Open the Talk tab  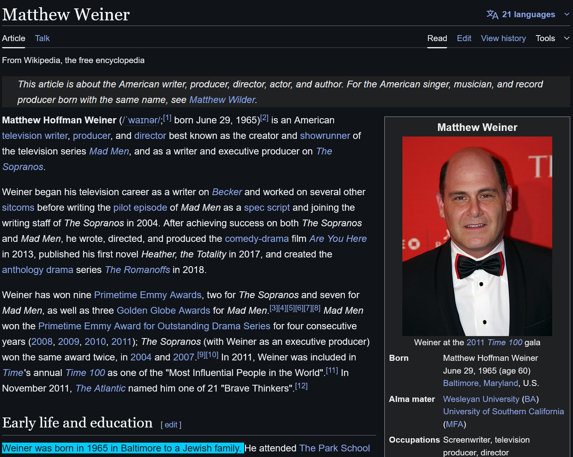(x=42, y=38)
